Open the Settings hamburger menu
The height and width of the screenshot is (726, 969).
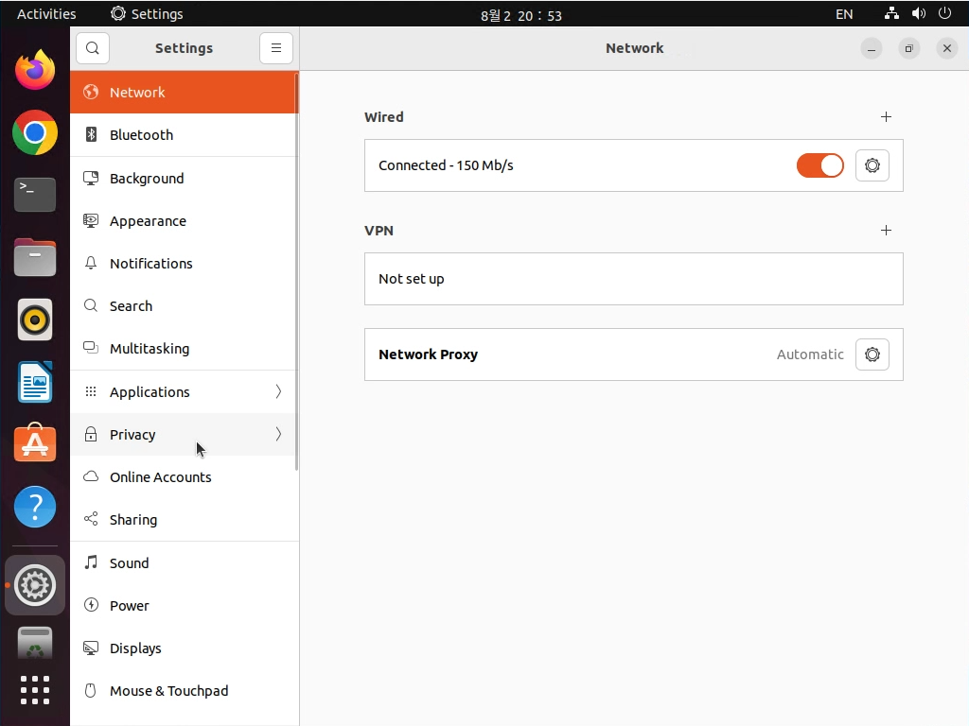point(276,48)
